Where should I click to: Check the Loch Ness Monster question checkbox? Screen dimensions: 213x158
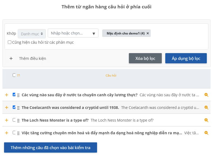click(14, 120)
